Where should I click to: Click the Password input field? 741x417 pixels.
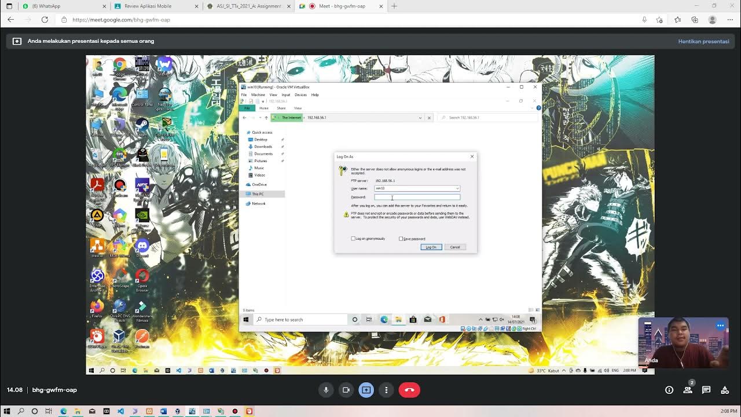click(x=417, y=197)
